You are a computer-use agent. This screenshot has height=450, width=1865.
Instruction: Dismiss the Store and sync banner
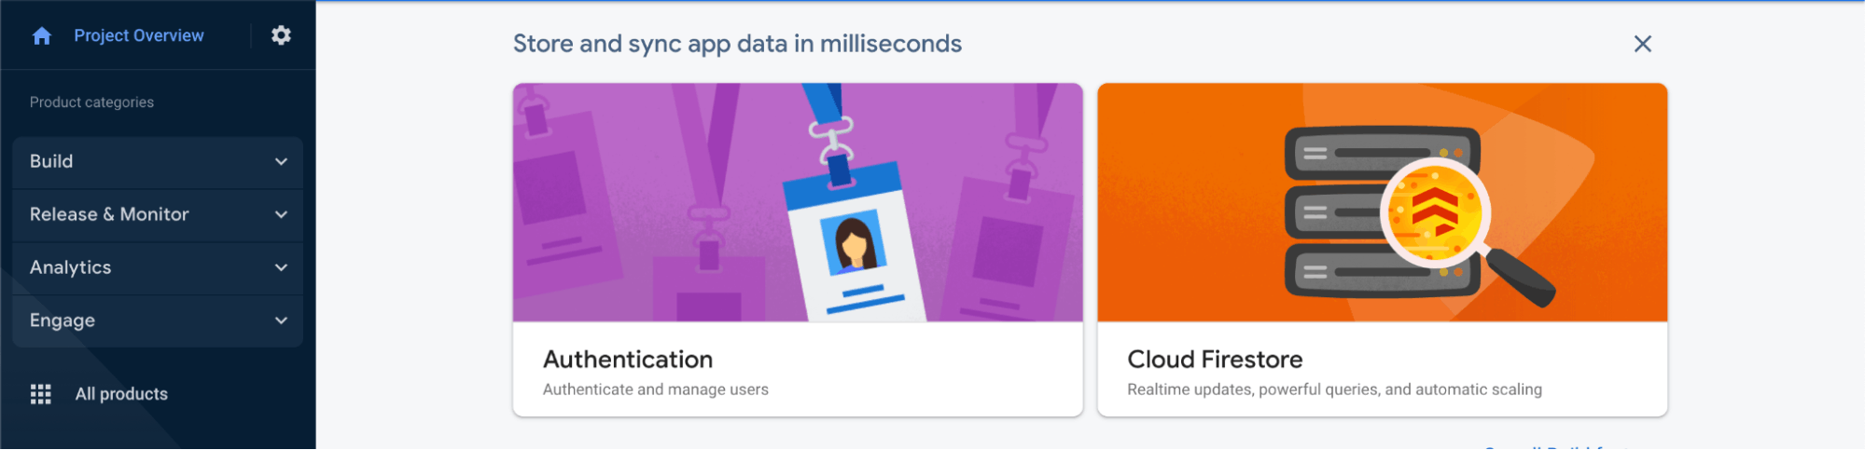coord(1642,44)
